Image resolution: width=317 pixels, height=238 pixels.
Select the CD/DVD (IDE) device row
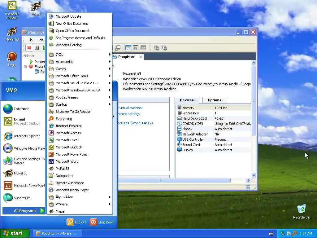tap(214, 124)
